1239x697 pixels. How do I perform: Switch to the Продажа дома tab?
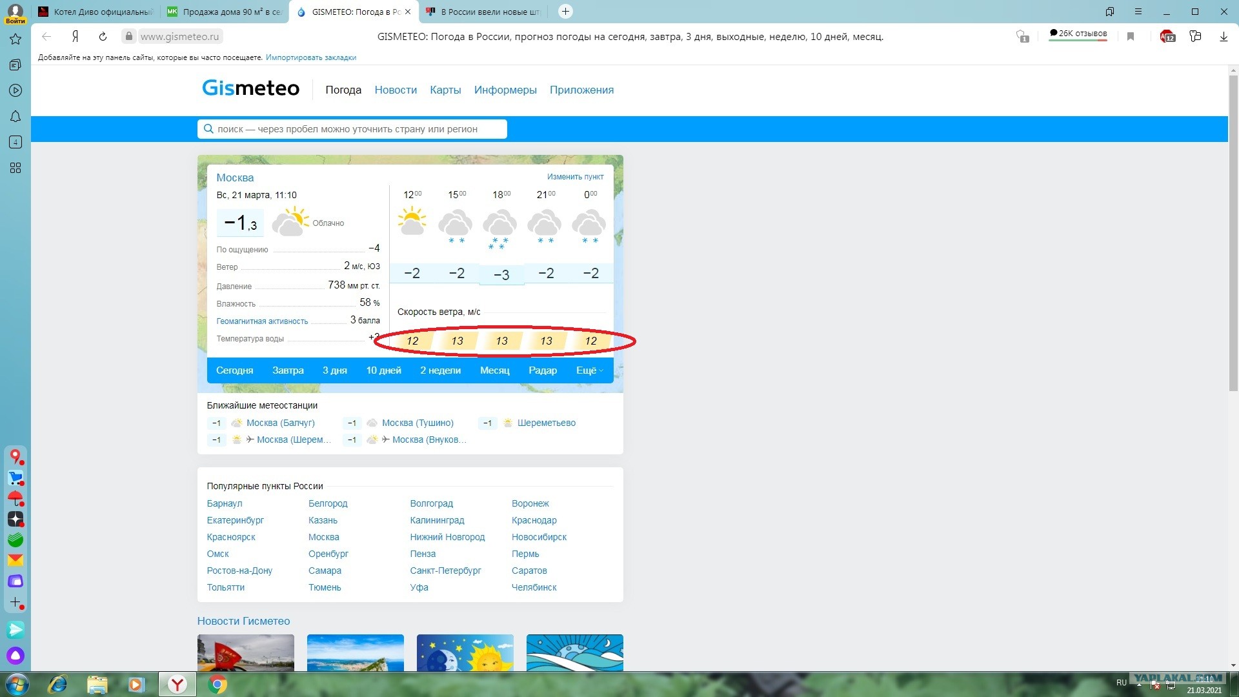pyautogui.click(x=225, y=12)
